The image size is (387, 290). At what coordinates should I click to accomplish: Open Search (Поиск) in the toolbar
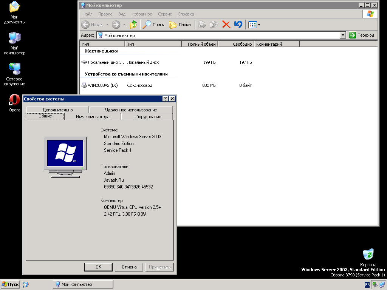tap(153, 25)
